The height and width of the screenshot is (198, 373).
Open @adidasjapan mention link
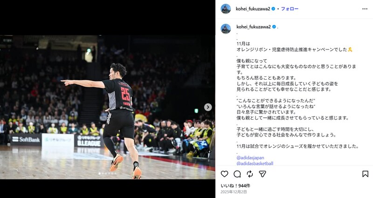pyautogui.click(x=250, y=157)
